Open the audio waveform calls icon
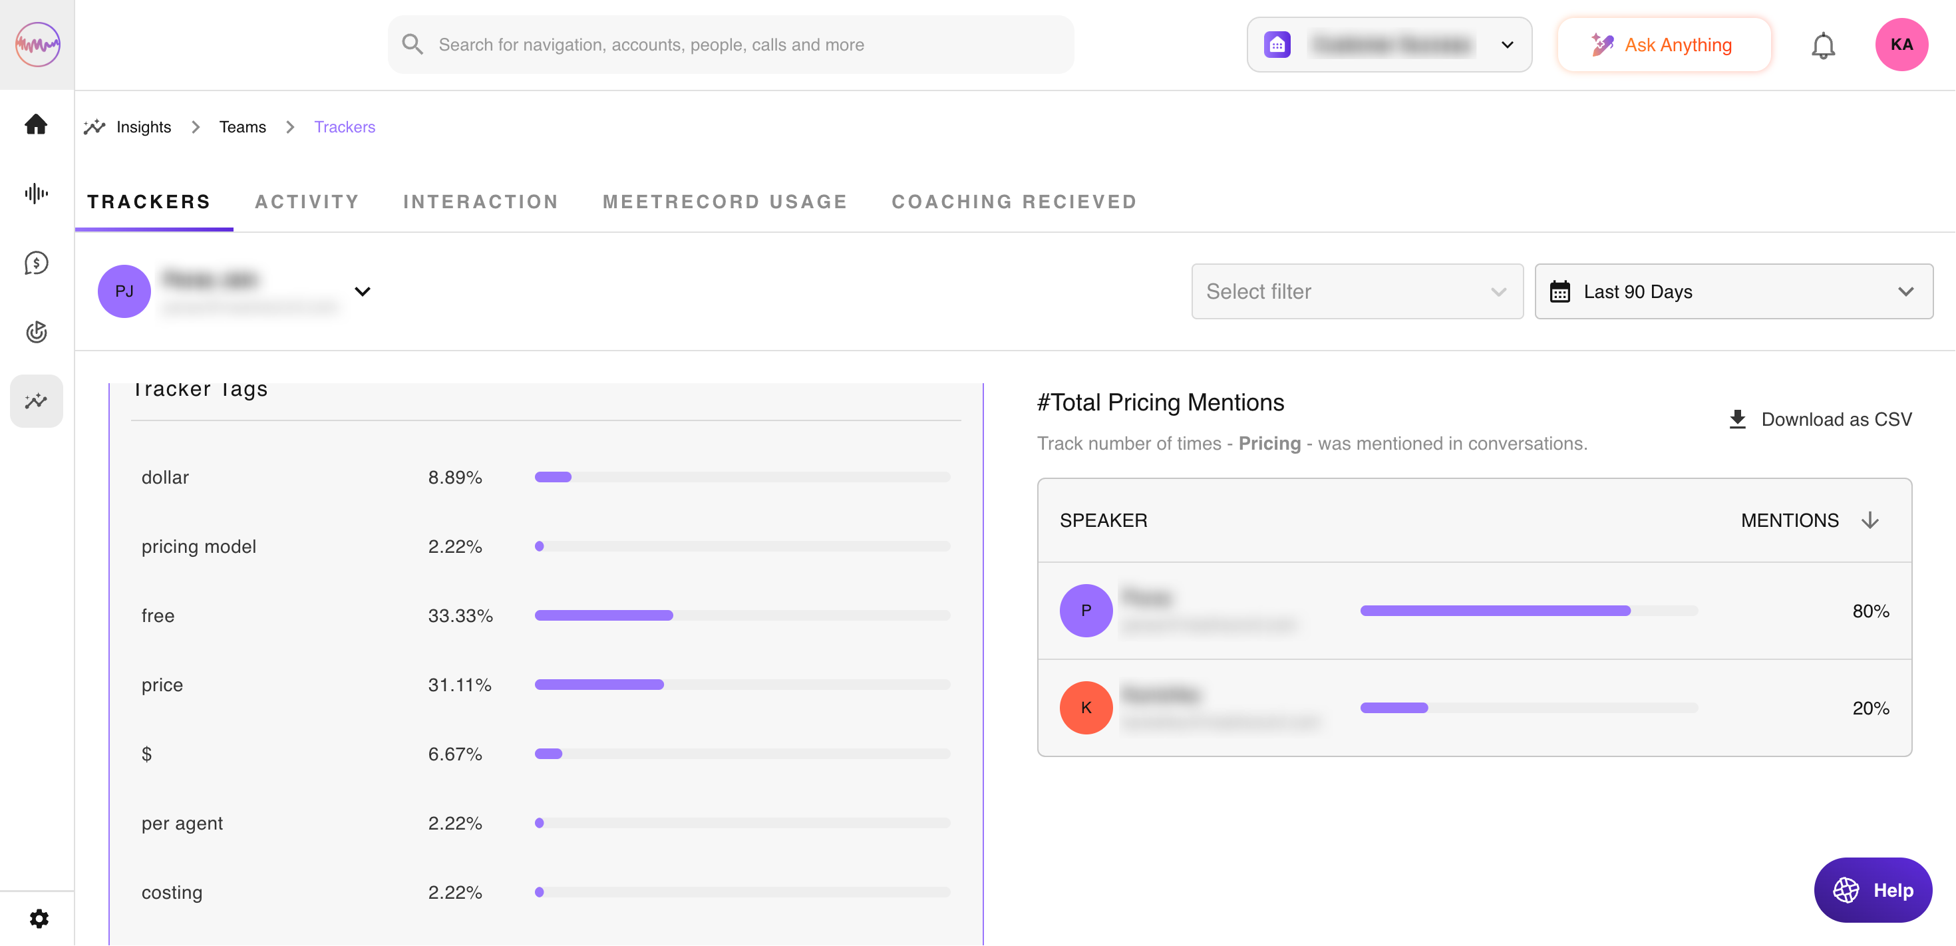Image resolution: width=1956 pixels, height=946 pixels. [x=36, y=194]
